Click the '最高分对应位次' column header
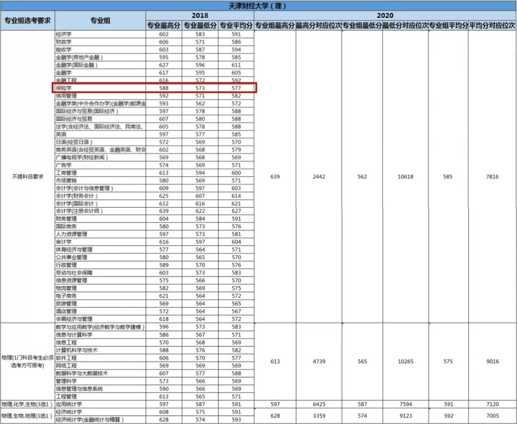 (319, 25)
